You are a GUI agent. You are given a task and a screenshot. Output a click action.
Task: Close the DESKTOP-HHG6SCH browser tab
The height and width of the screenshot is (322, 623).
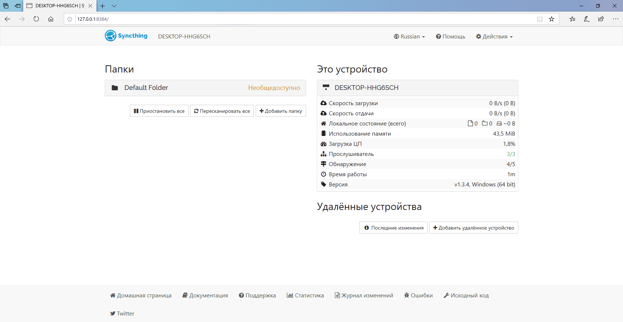point(90,6)
